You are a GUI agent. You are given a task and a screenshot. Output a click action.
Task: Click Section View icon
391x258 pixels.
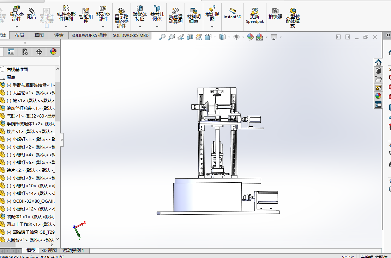tap(190, 37)
